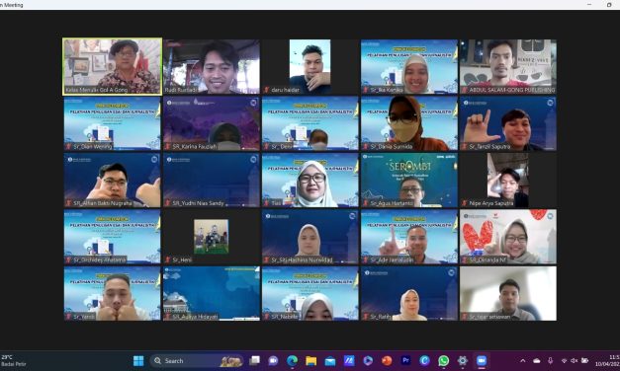620x371 pixels.
Task: Click the muted mic icon beside daru haidar
Action: (267, 90)
